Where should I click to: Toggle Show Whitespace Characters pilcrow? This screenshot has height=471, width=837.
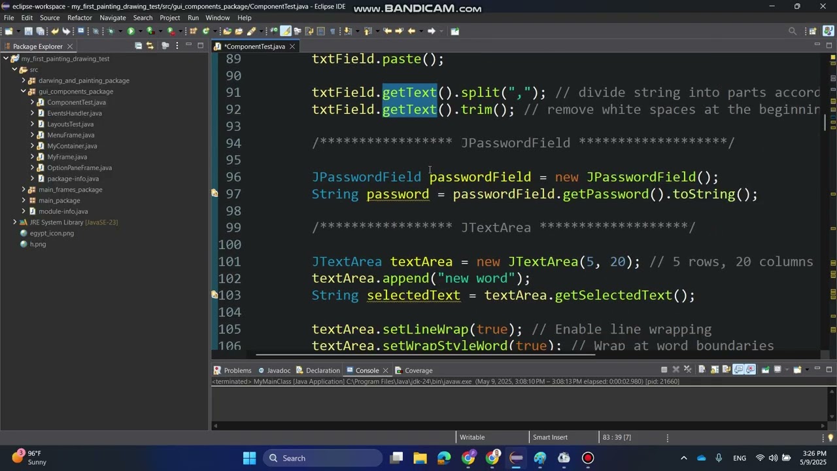332,31
